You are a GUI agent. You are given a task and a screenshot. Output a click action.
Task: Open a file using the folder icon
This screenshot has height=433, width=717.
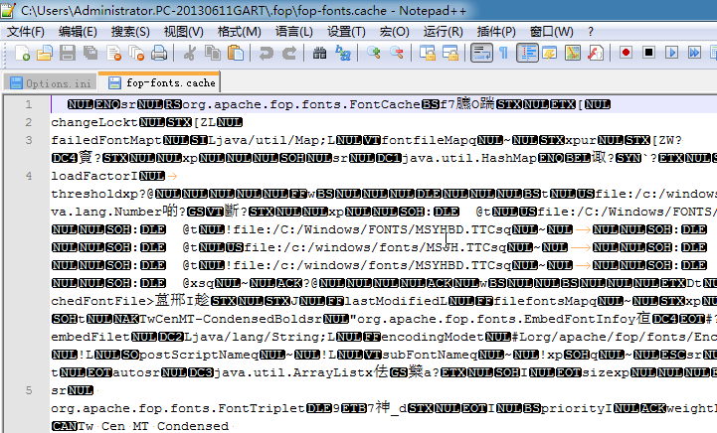point(45,53)
